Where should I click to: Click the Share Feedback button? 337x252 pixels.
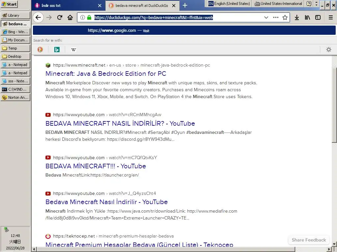point(309,240)
